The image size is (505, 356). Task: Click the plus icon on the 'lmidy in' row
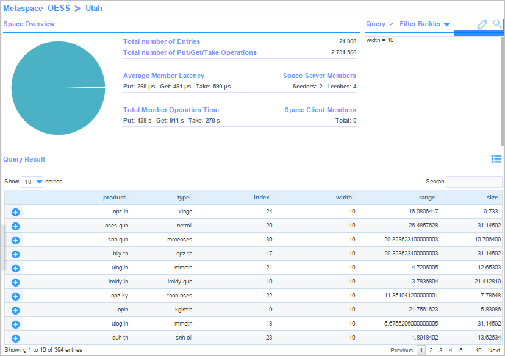tap(15, 282)
